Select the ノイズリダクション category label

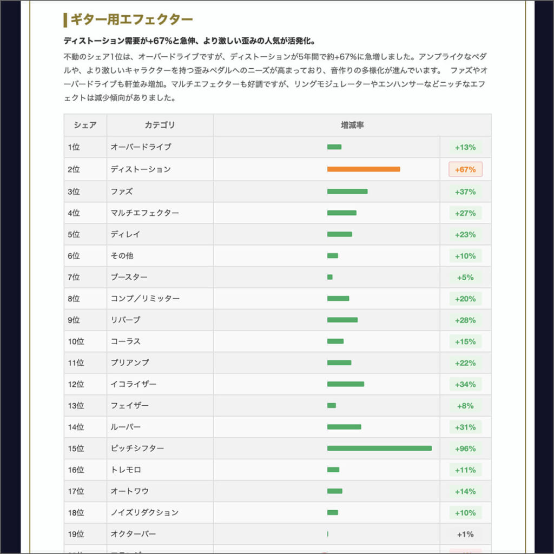146,512
